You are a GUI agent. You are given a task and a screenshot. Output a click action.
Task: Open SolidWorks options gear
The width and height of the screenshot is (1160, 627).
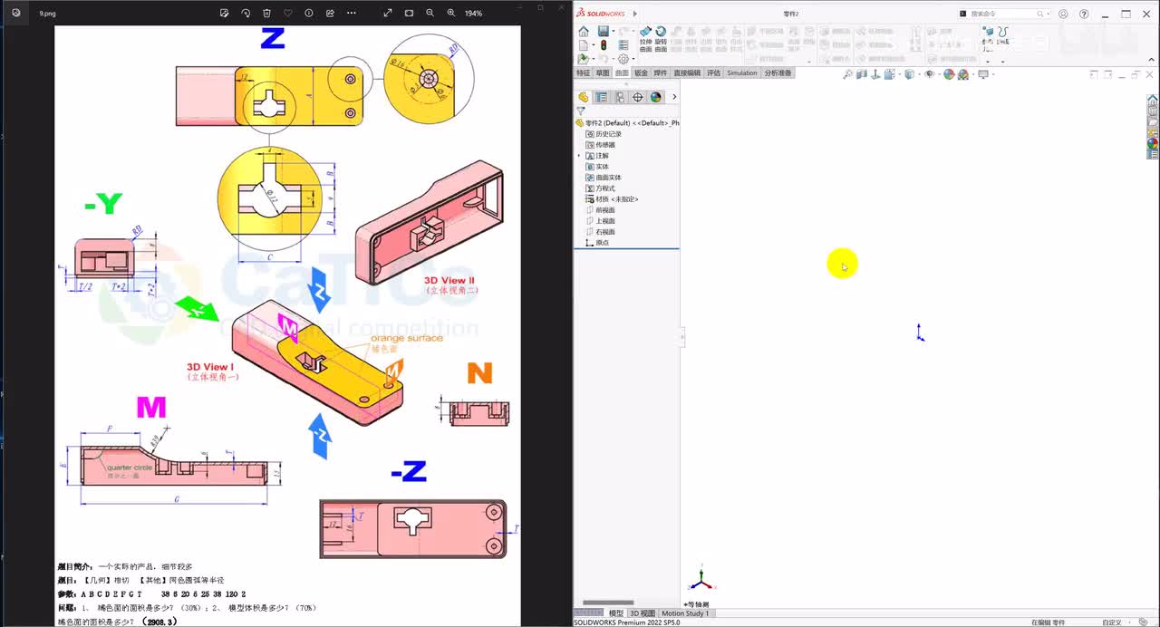(x=623, y=59)
